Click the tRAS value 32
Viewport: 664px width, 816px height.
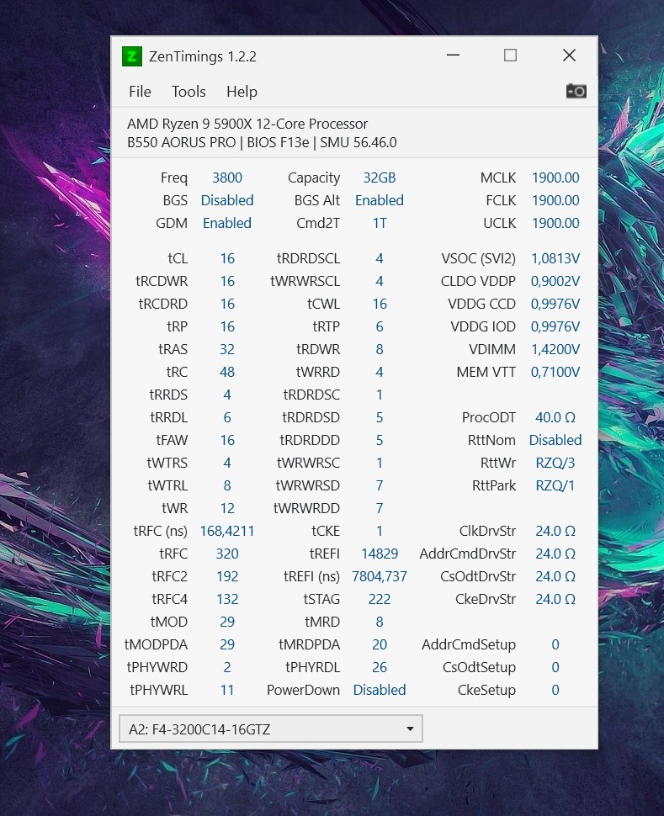[x=227, y=349]
